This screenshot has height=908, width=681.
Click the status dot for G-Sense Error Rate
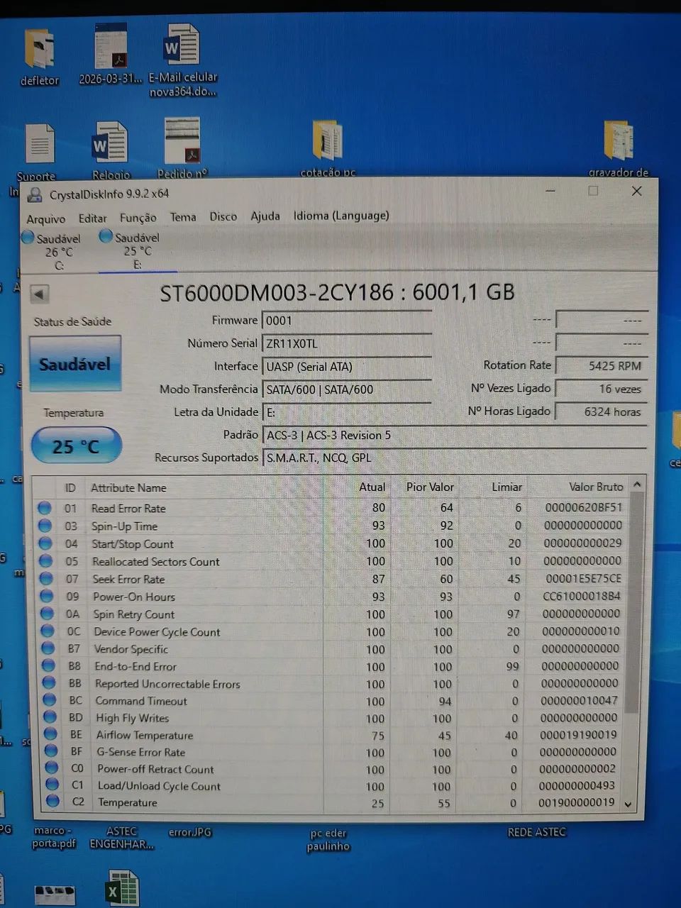click(50, 751)
